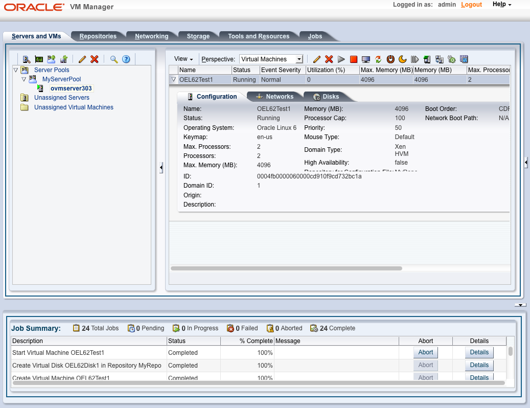Click the Create Server Pool icon
This screenshot has width=530, height=408.
point(52,59)
